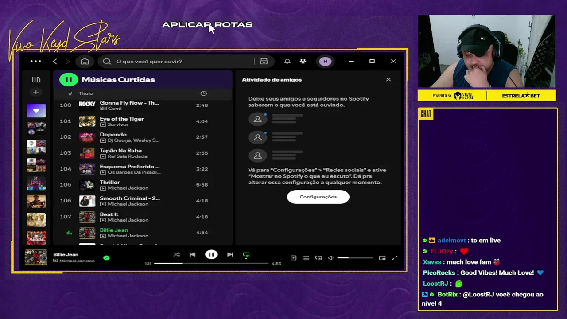This screenshot has width=567, height=319.
Task: Open the notifications bell
Action: pyautogui.click(x=287, y=62)
